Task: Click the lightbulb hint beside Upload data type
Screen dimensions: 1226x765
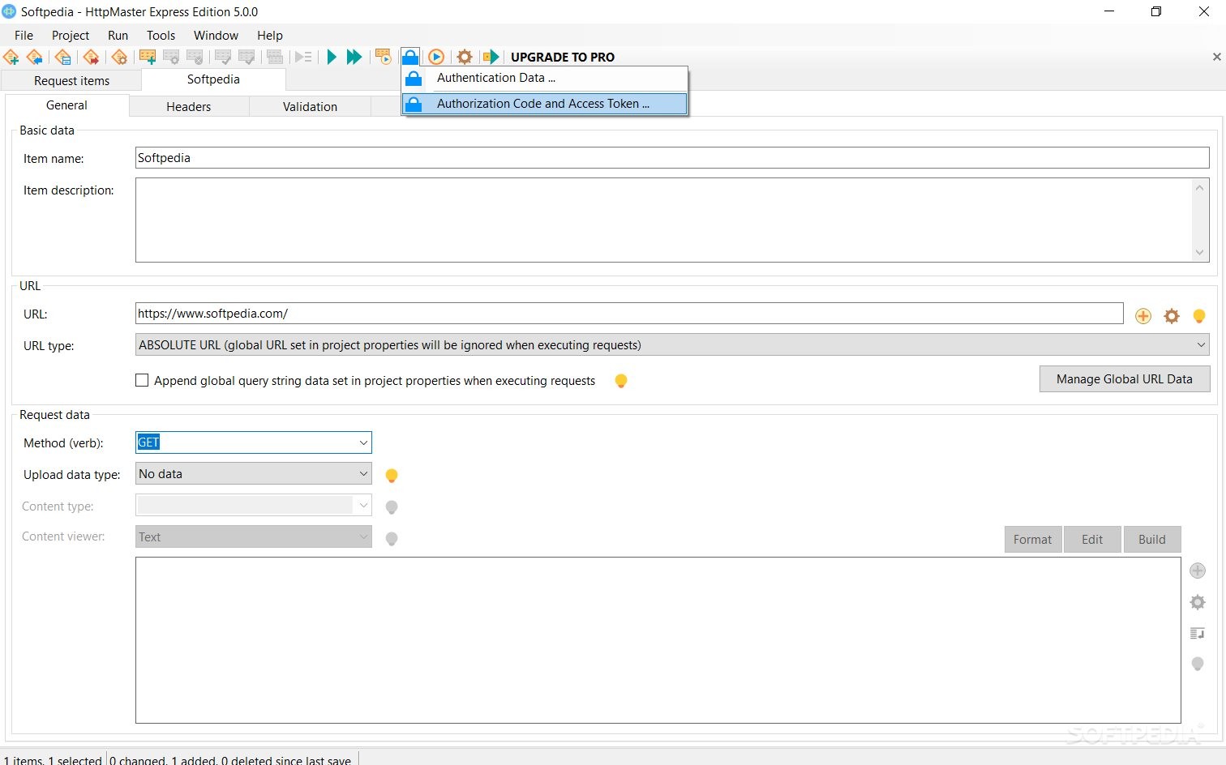Action: point(392,476)
